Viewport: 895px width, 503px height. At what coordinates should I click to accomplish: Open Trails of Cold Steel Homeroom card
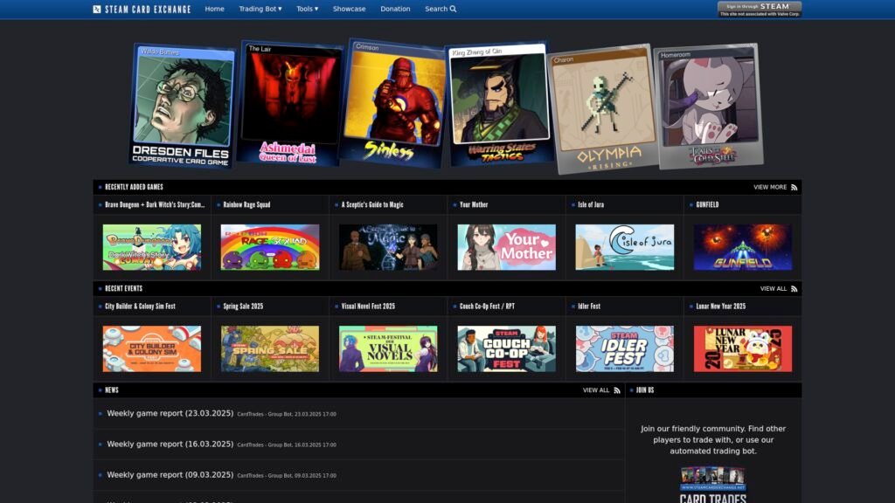[708, 106]
